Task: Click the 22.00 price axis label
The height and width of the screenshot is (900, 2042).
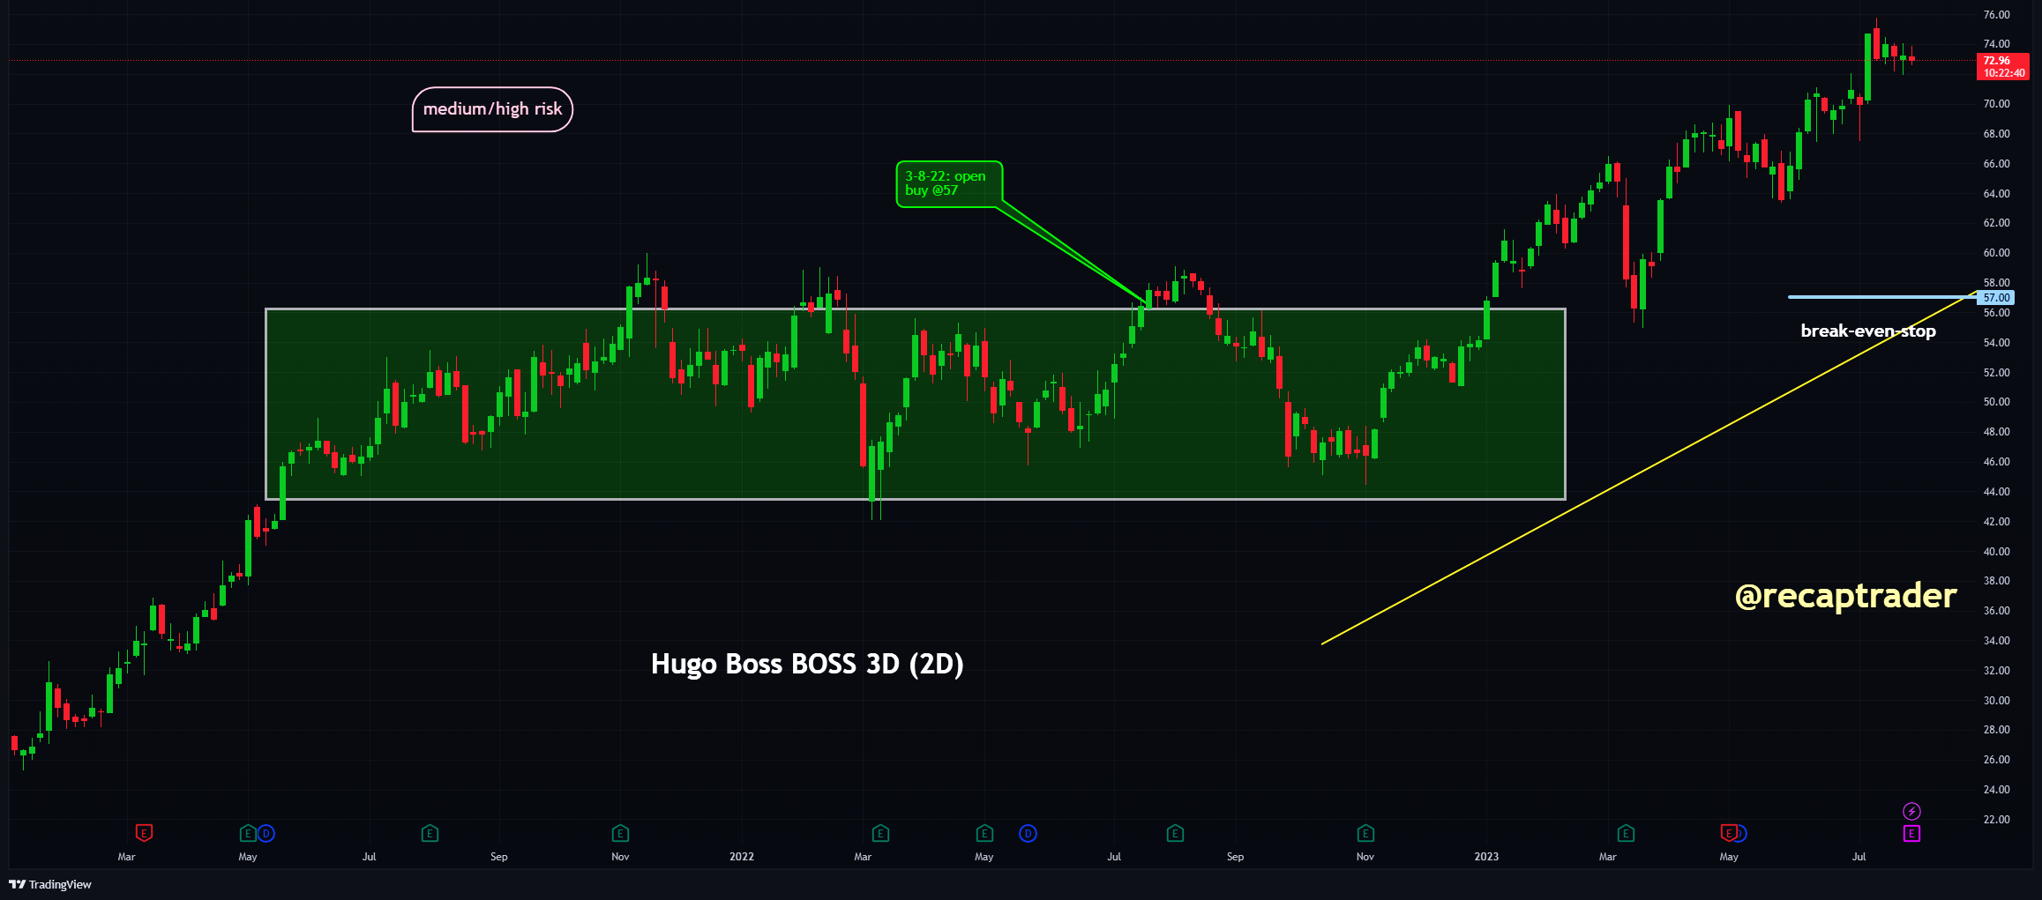Action: click(1996, 820)
